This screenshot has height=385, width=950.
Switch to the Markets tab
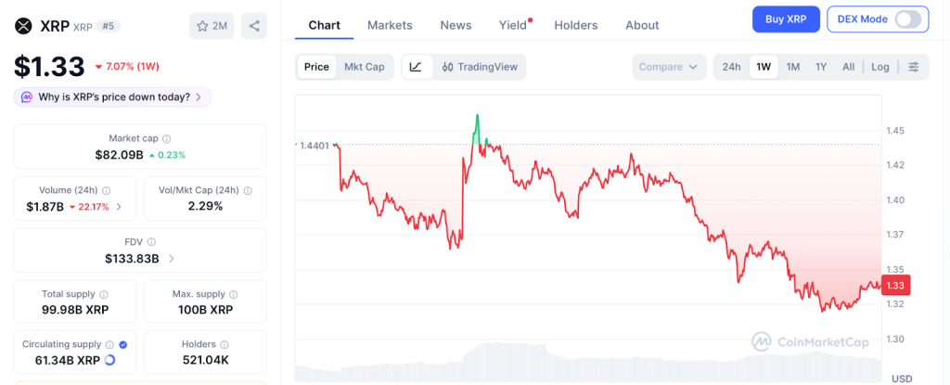(390, 25)
